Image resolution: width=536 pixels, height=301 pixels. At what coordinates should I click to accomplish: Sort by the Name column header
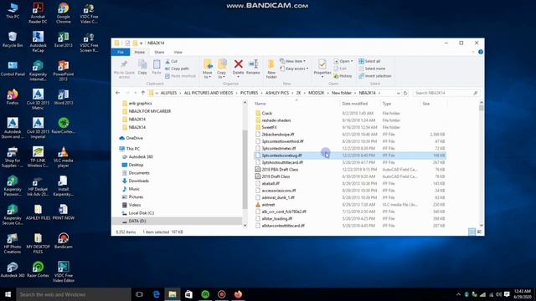tap(260, 104)
